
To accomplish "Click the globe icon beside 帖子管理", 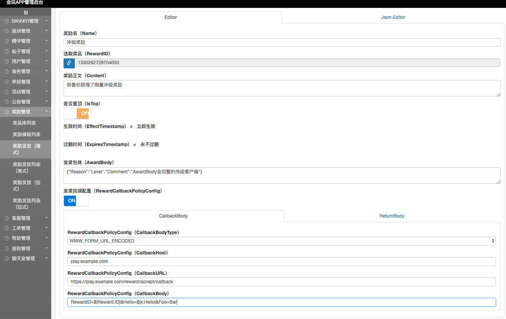I will click(x=6, y=51).
